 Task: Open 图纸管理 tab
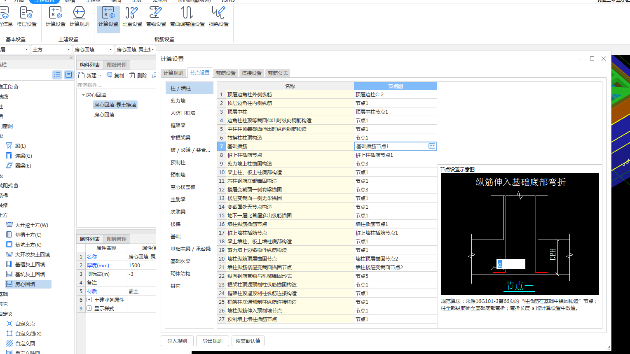(117, 65)
